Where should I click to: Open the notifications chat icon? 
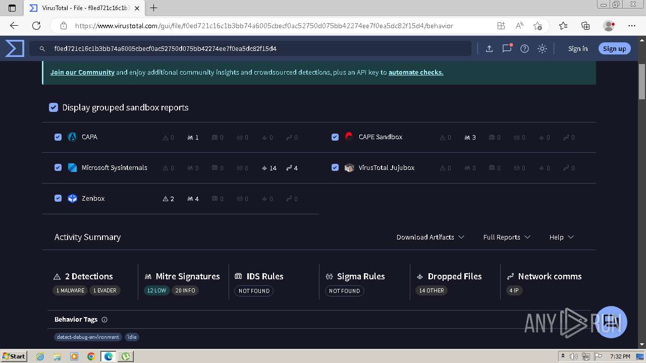[507, 48]
